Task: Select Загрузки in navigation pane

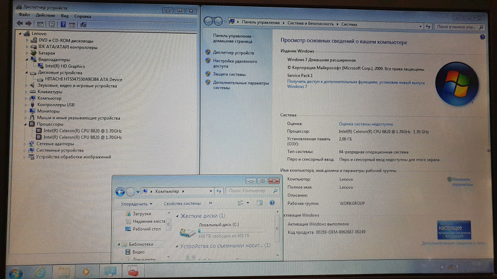Action: pos(142,214)
